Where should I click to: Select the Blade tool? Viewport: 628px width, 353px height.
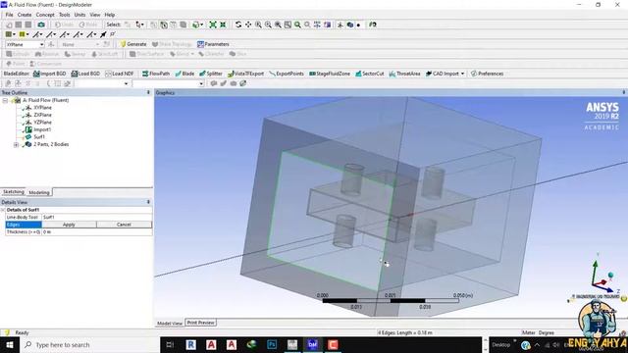click(x=184, y=74)
